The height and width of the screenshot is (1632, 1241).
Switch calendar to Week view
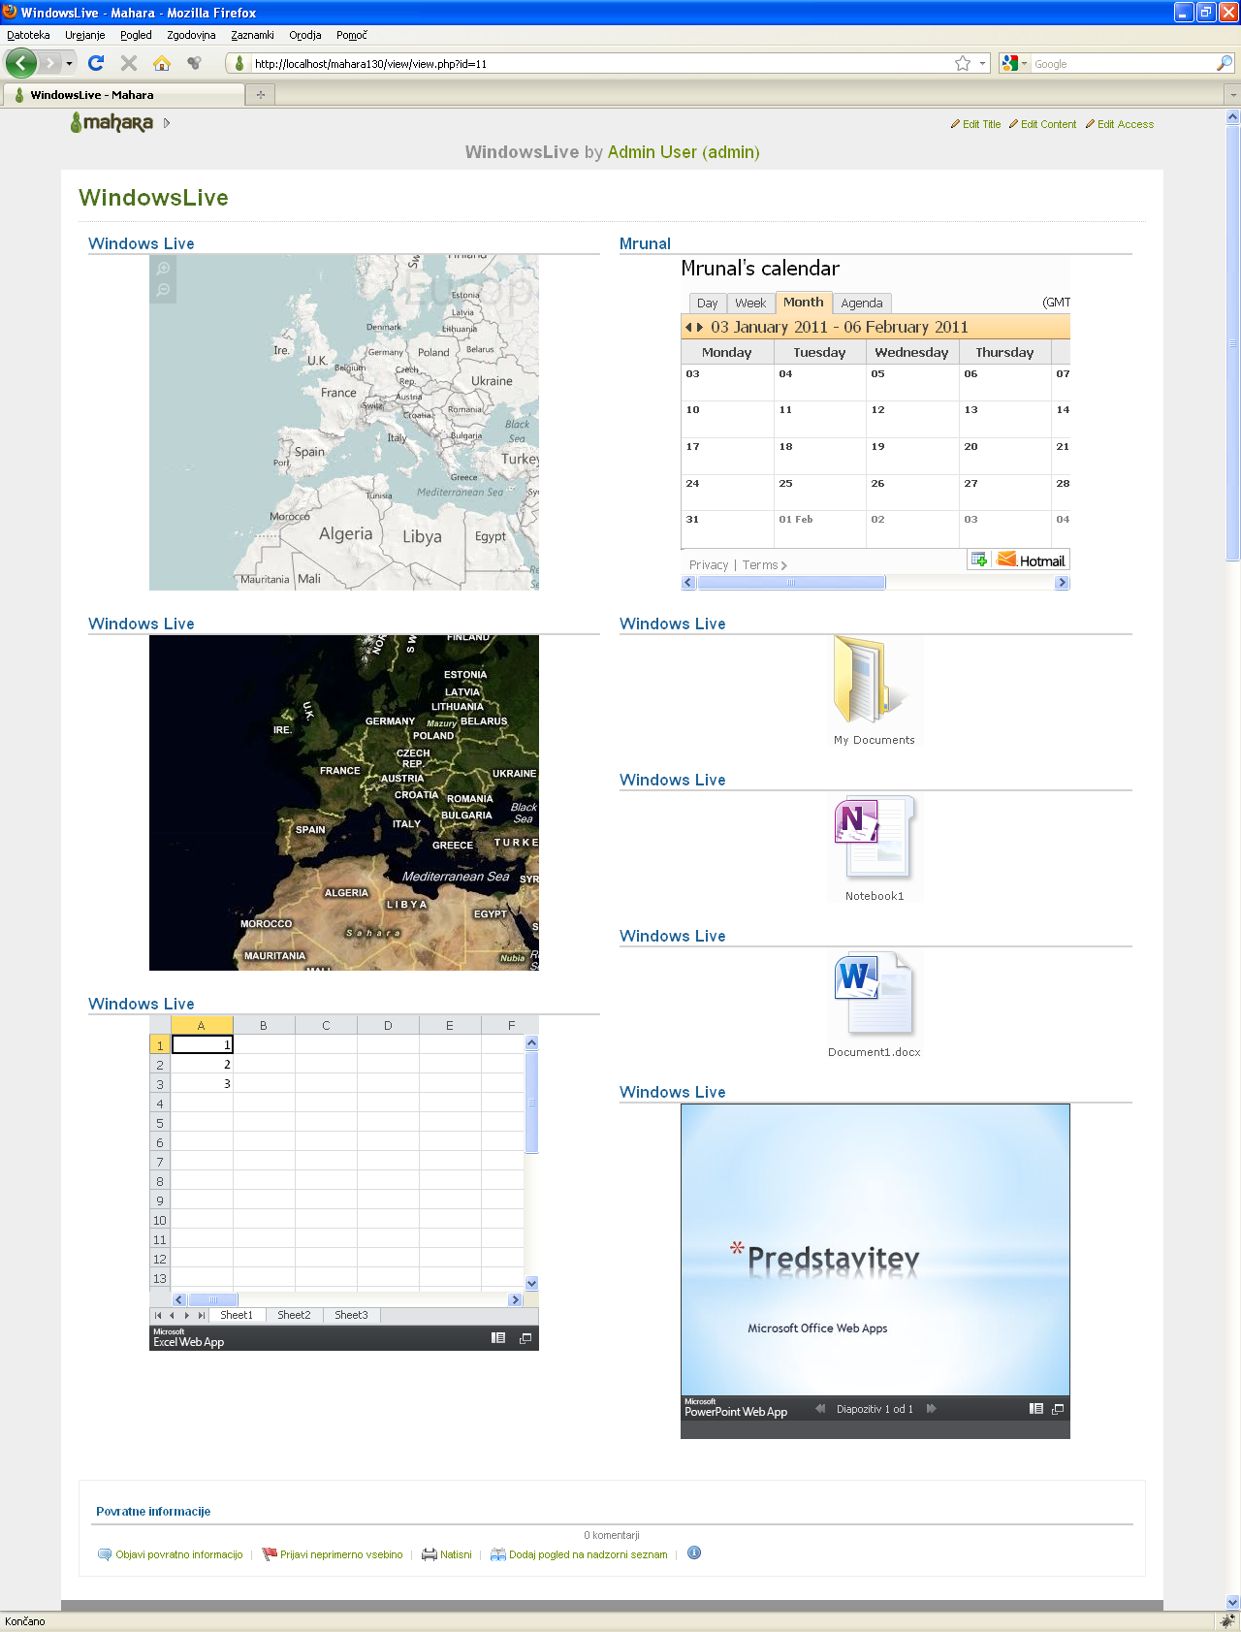coord(750,304)
